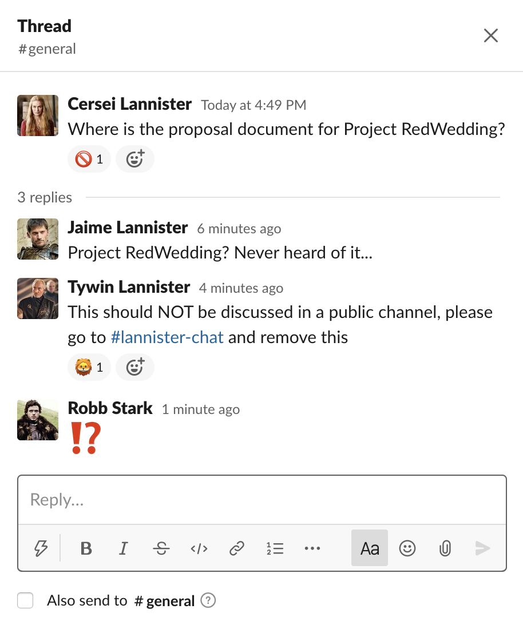Add reaction to Tywin's message

tap(134, 367)
